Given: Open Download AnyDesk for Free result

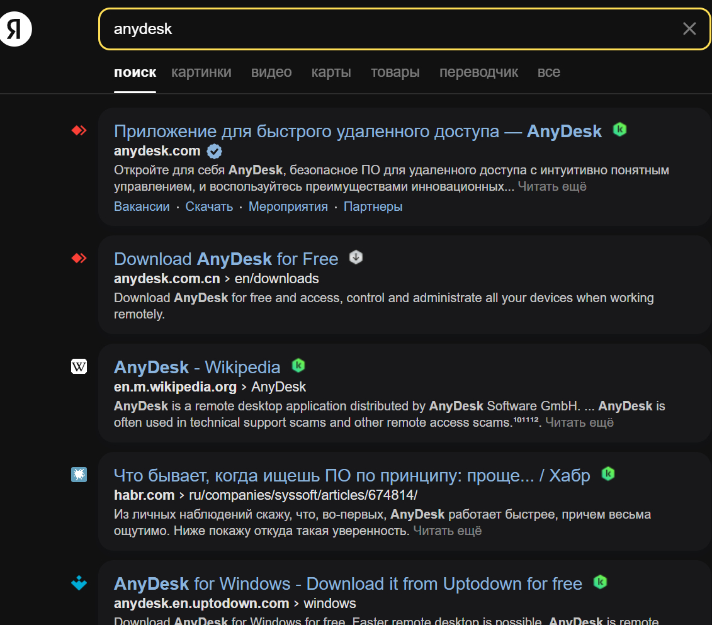Looking at the screenshot, I should 226,259.
